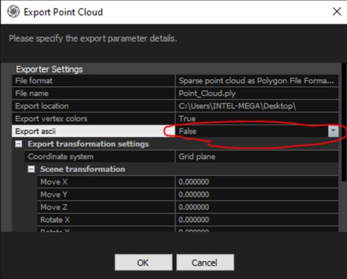Select the Coordinate system row label
The image size is (347, 279).
pyautogui.click(x=99, y=157)
